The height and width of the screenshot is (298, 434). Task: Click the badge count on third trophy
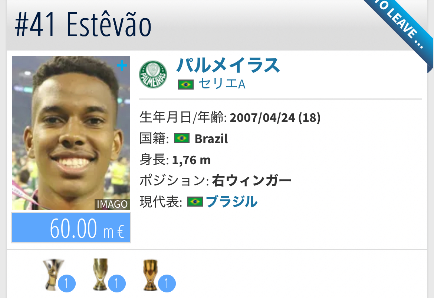coord(167,283)
